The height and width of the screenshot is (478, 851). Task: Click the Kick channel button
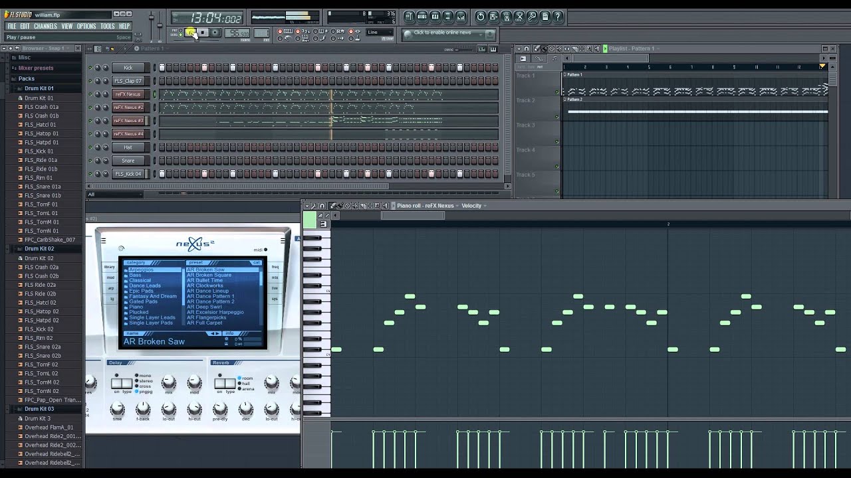128,68
